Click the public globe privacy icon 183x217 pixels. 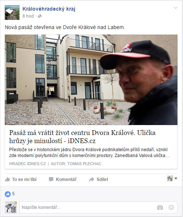click(40, 16)
